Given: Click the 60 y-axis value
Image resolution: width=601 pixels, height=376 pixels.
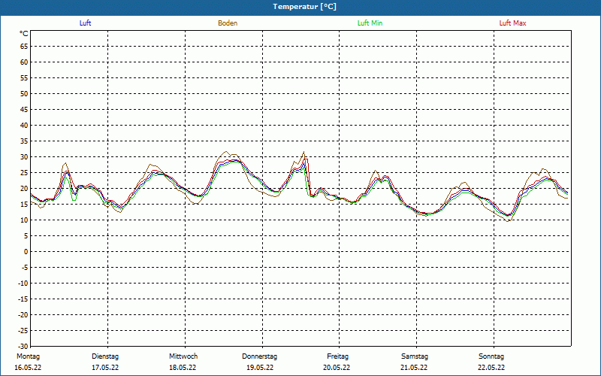Looking at the screenshot, I should [24, 62].
